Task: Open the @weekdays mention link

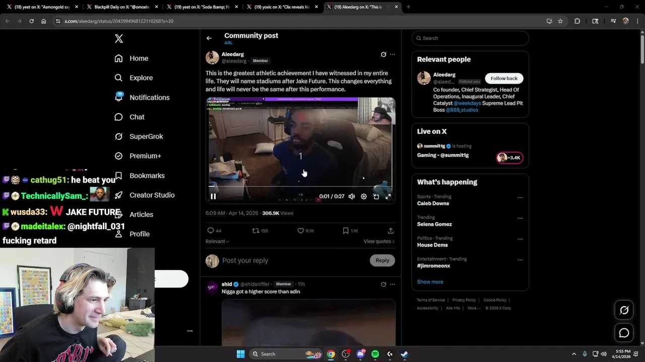Action: pyautogui.click(x=467, y=103)
